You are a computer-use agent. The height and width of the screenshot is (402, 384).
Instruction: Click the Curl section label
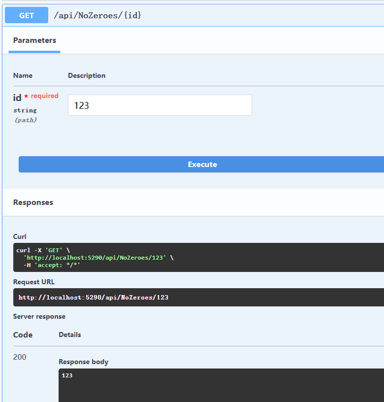(20, 236)
